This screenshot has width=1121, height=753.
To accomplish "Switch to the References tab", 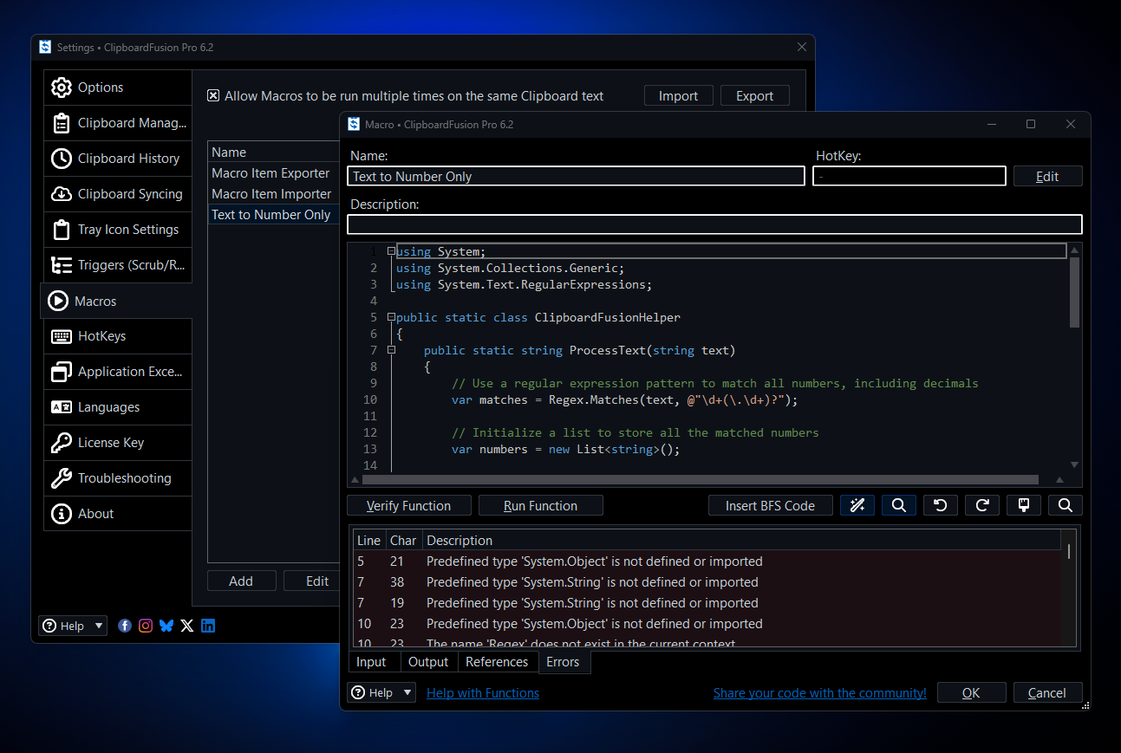I will point(496,662).
